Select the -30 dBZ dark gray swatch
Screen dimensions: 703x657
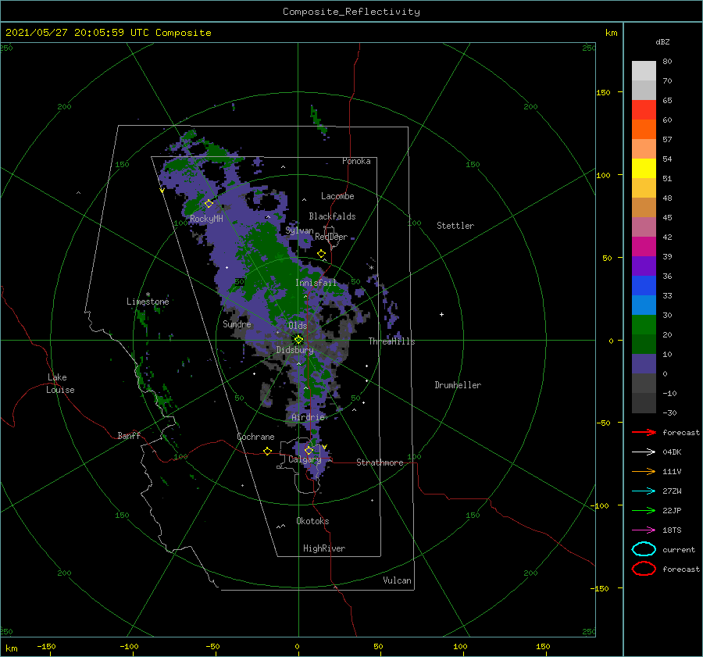(x=644, y=403)
